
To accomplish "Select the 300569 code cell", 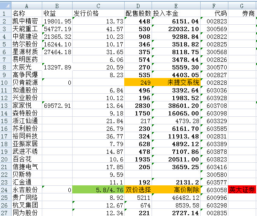I will click(214, 29).
